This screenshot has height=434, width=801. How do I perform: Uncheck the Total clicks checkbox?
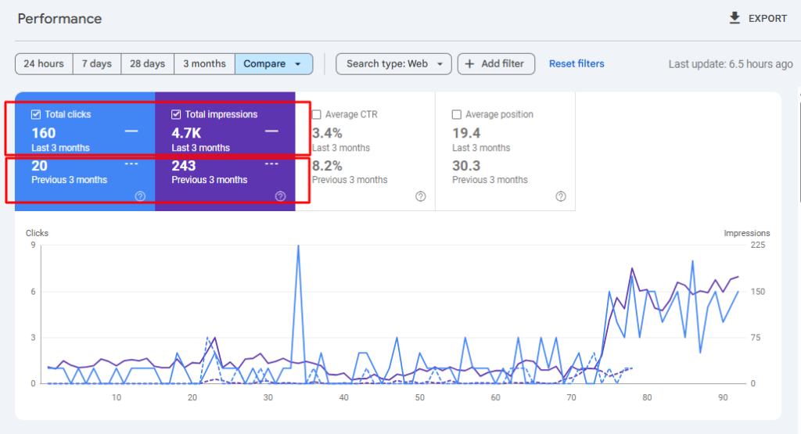(36, 114)
